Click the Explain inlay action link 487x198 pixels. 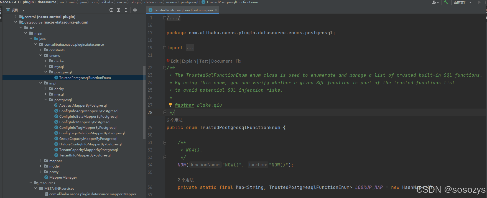pyautogui.click(x=189, y=61)
